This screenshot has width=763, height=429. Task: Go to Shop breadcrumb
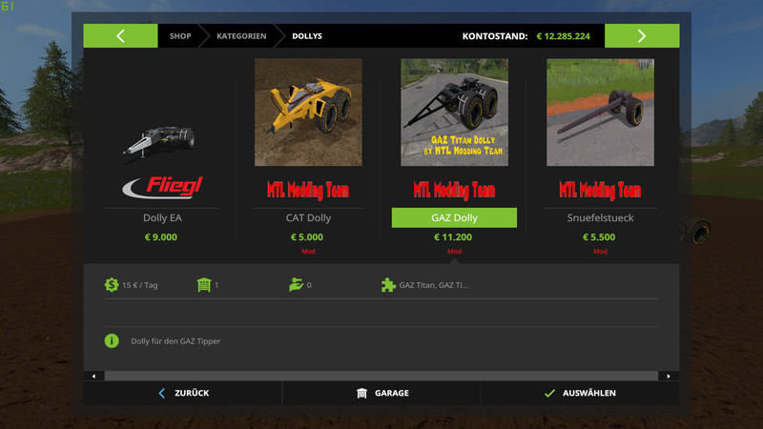180,36
